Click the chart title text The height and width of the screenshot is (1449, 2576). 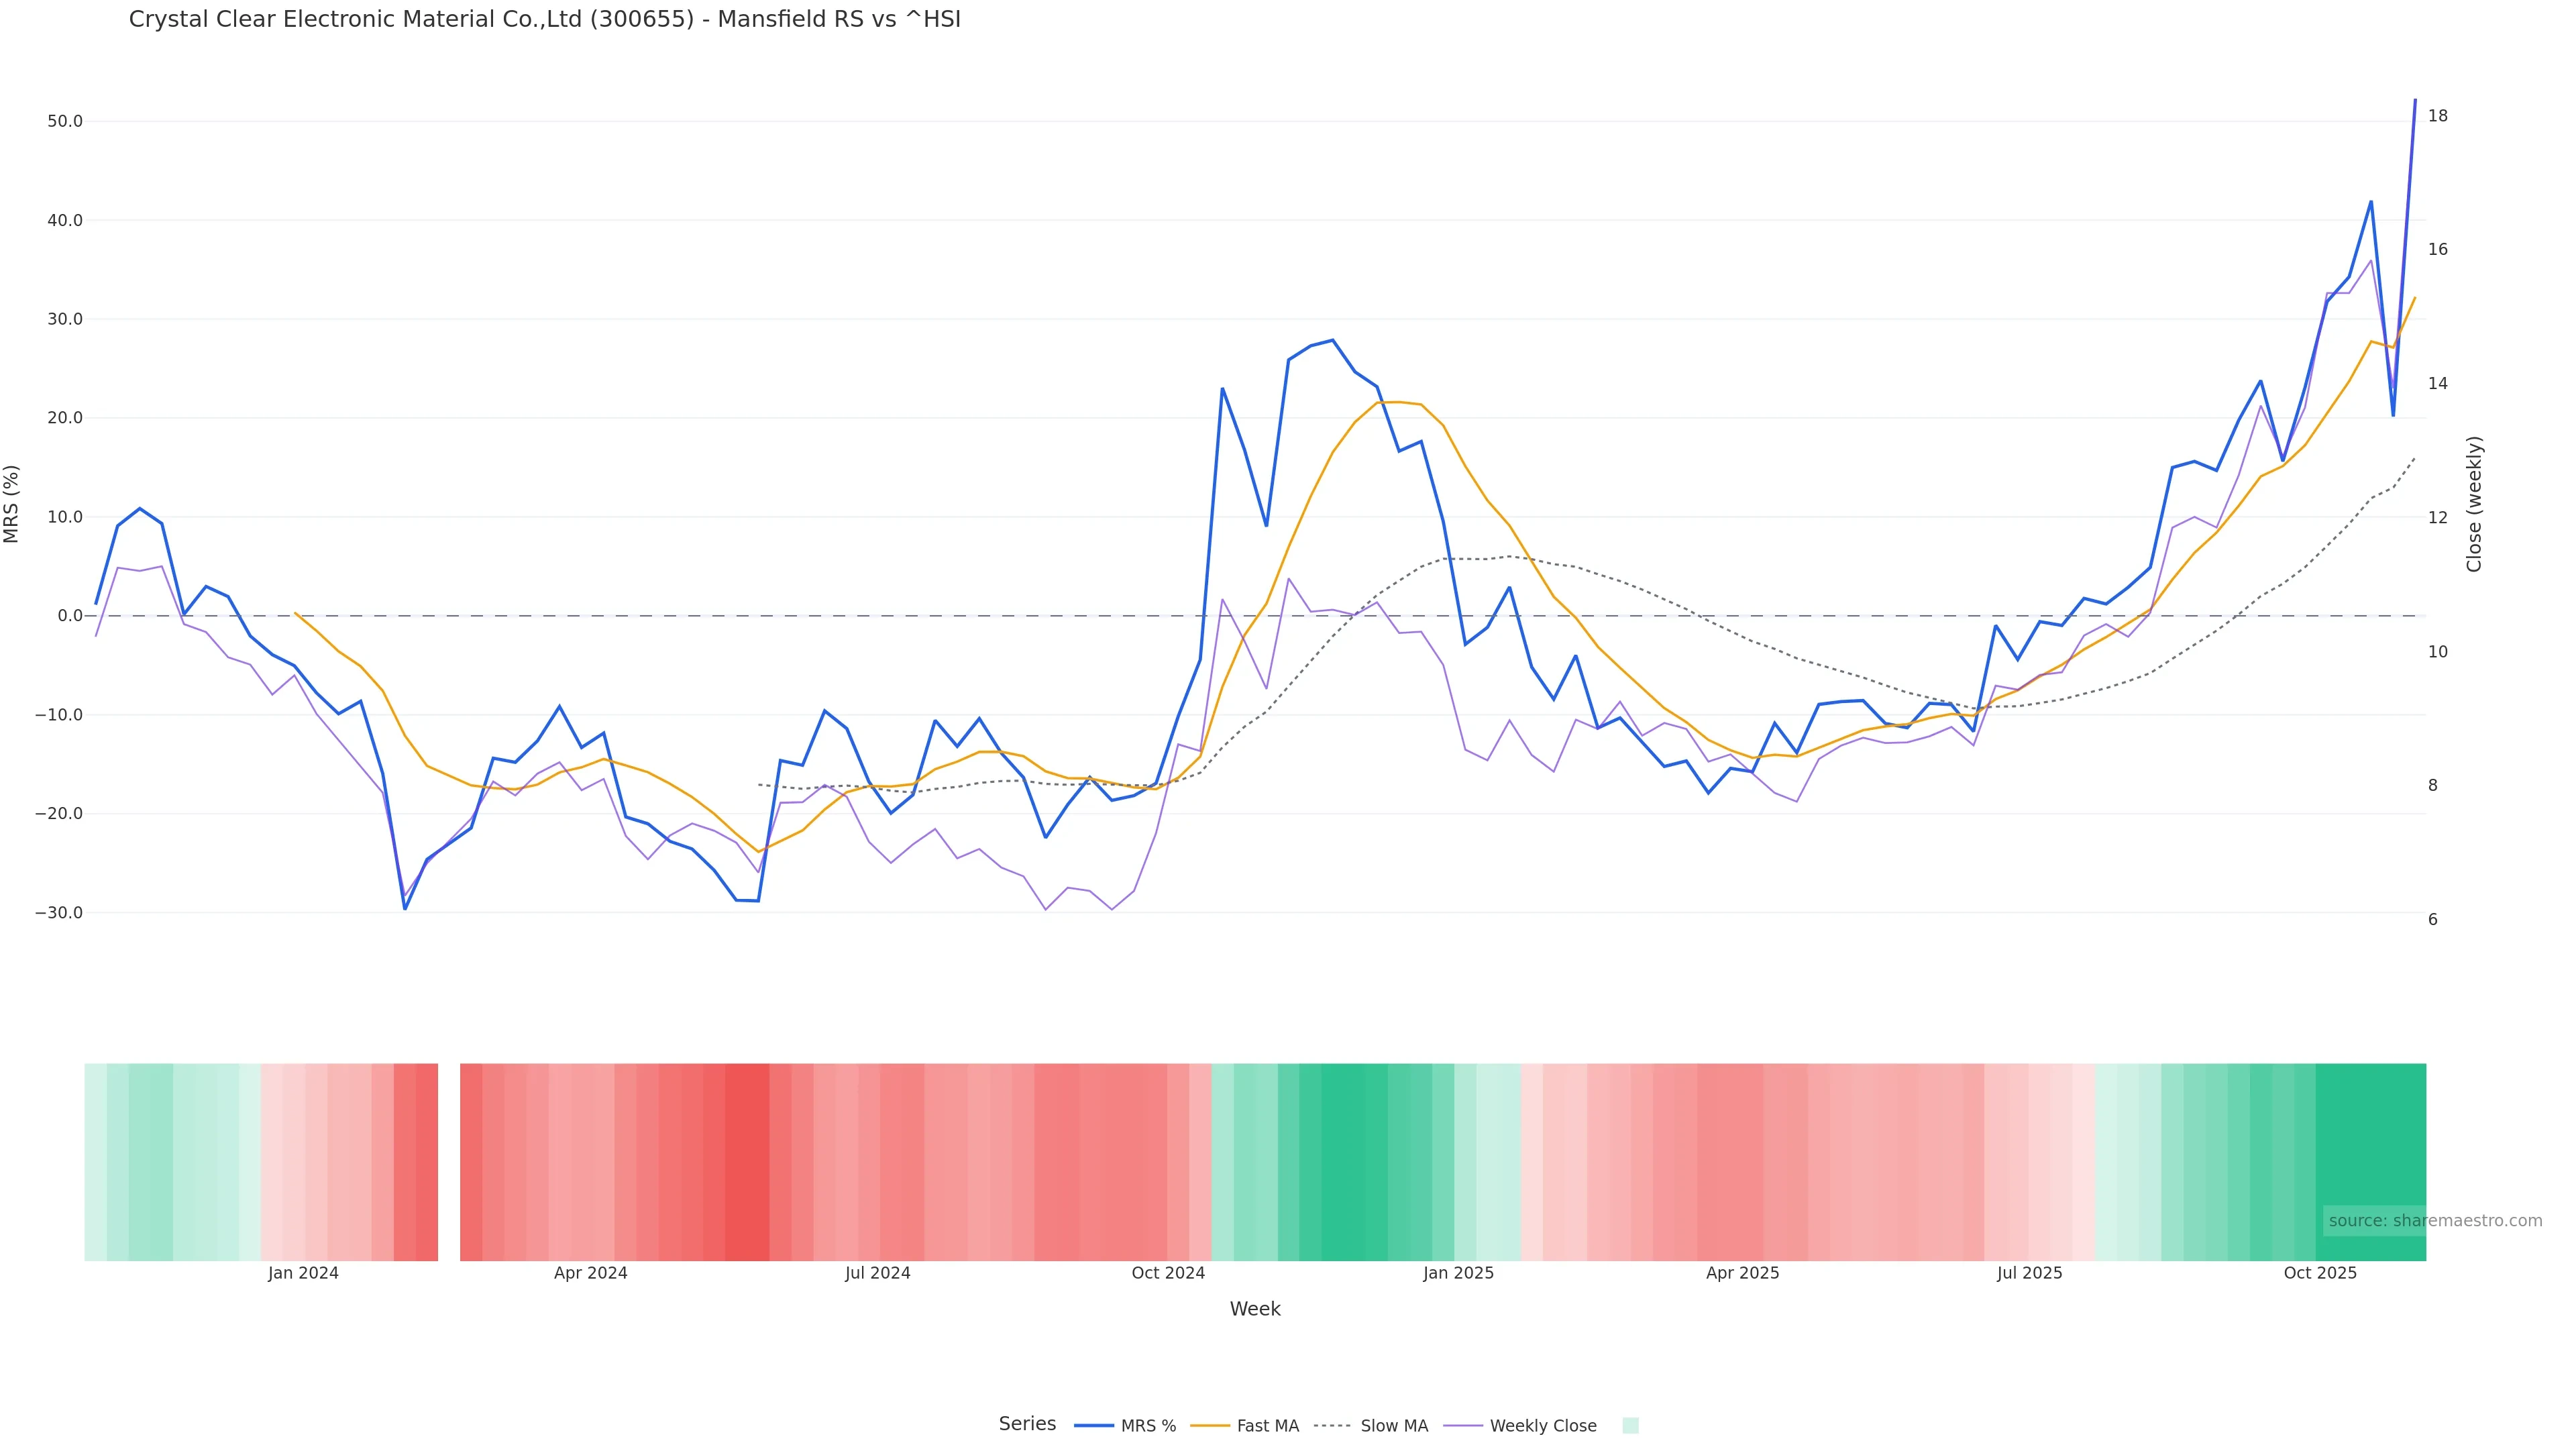pyautogui.click(x=544, y=20)
